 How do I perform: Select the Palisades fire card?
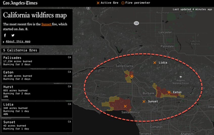[x=37, y=61]
